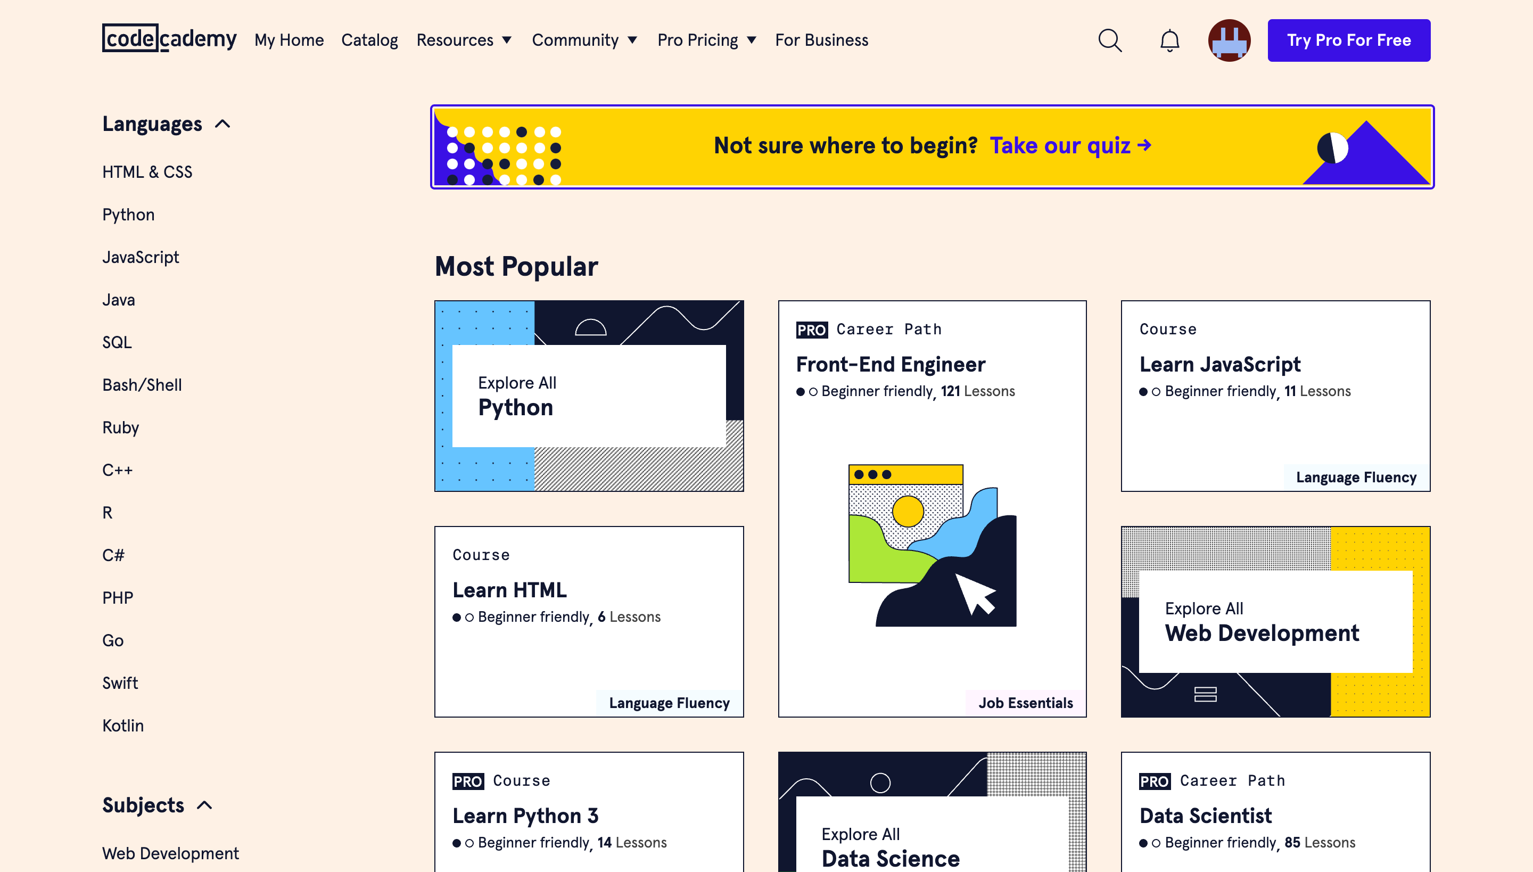Viewport: 1533px width, 872px height.
Task: Check your notifications via the bell
Action: [x=1168, y=40]
